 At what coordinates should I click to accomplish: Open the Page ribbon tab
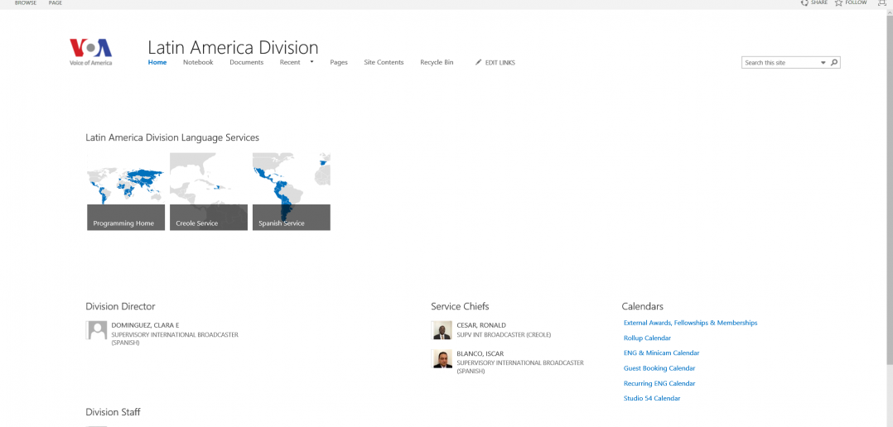(56, 2)
